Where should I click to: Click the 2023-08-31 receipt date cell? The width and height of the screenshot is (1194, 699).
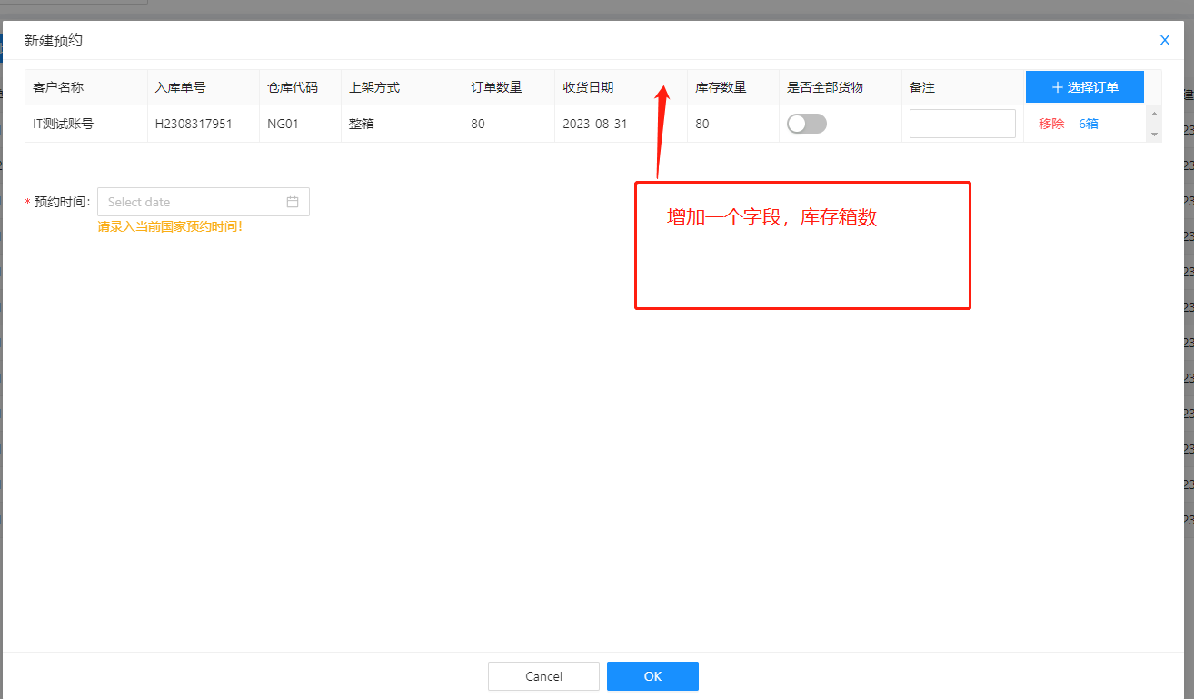594,124
